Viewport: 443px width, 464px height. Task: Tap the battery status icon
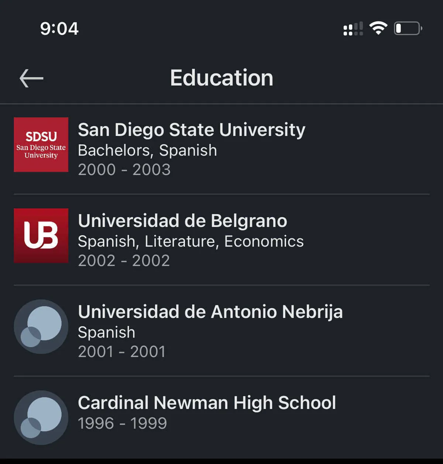coord(408,28)
